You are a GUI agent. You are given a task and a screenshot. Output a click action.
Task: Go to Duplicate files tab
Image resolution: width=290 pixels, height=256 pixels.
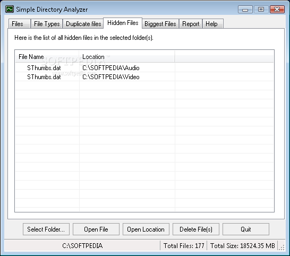[x=83, y=24]
